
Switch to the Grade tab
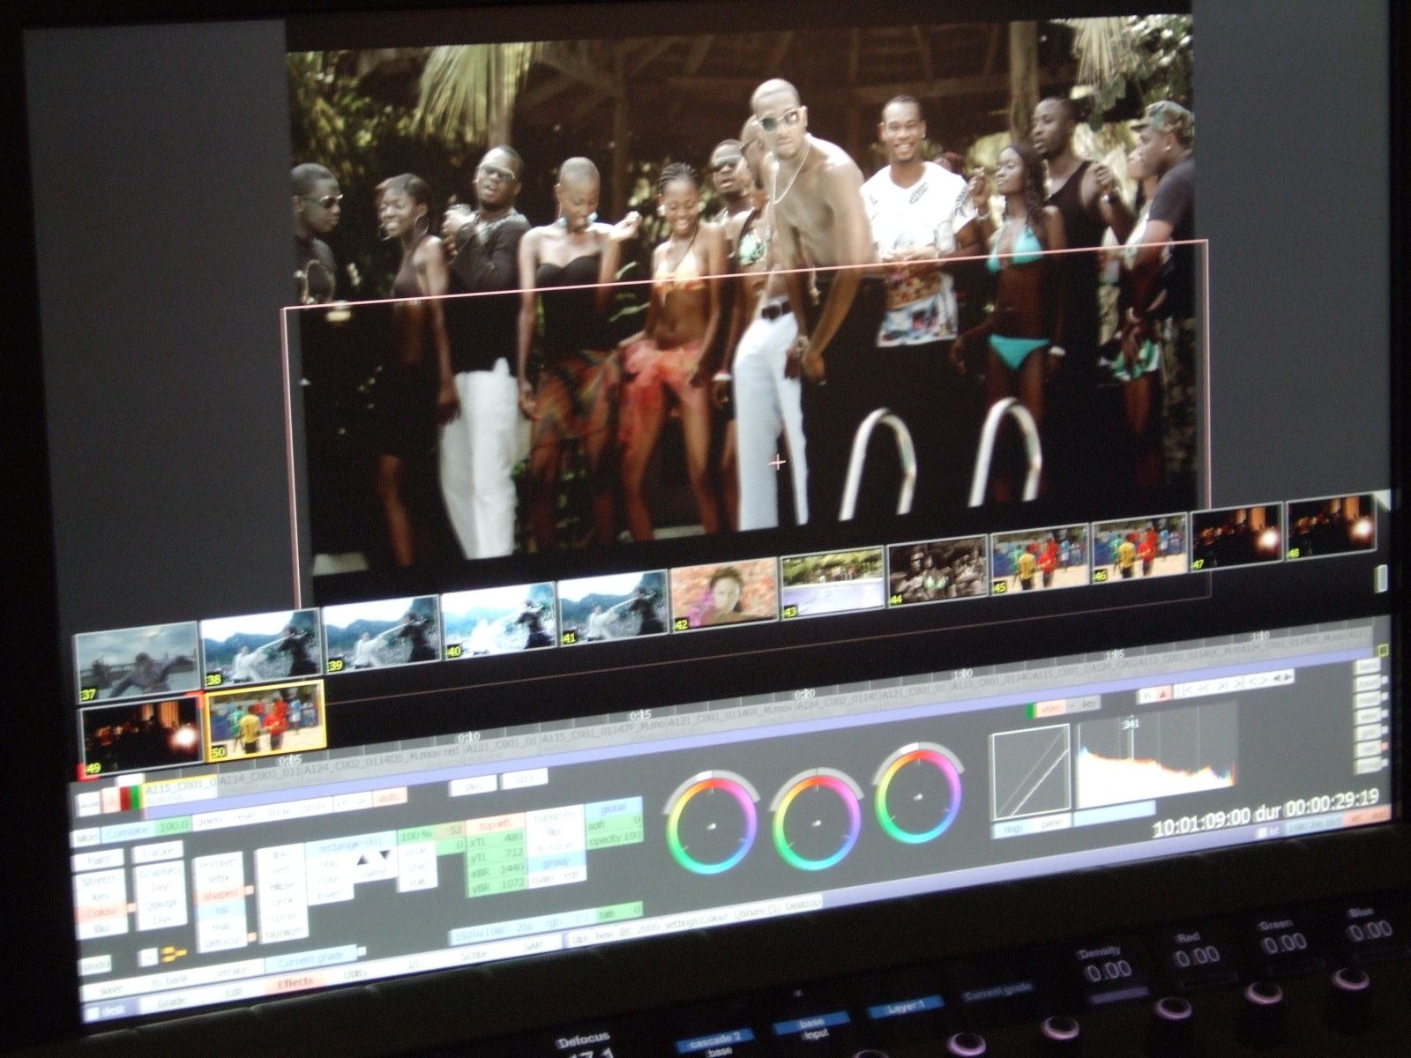click(171, 1002)
